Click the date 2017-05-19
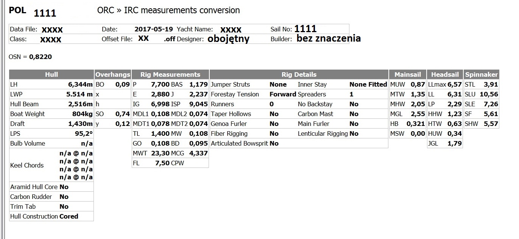The width and height of the screenshot is (519, 239). coord(154,29)
